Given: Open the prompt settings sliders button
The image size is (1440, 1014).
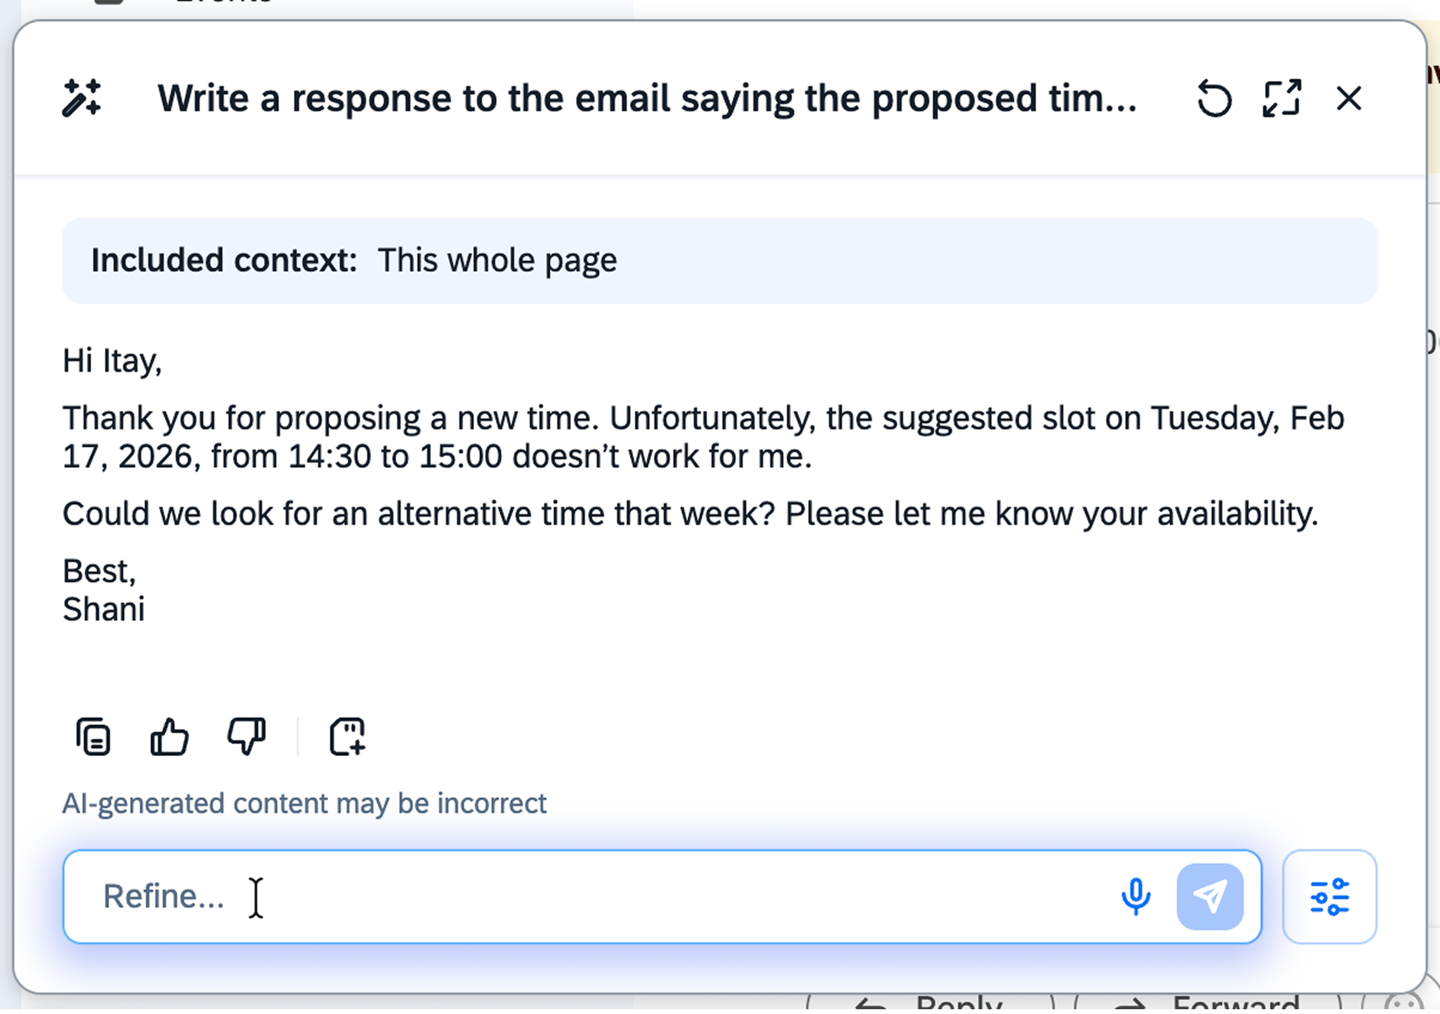Looking at the screenshot, I should 1329,896.
